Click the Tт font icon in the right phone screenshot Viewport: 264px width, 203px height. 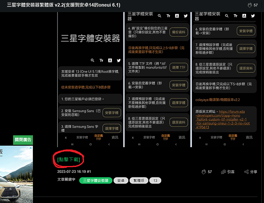(x=236, y=16)
